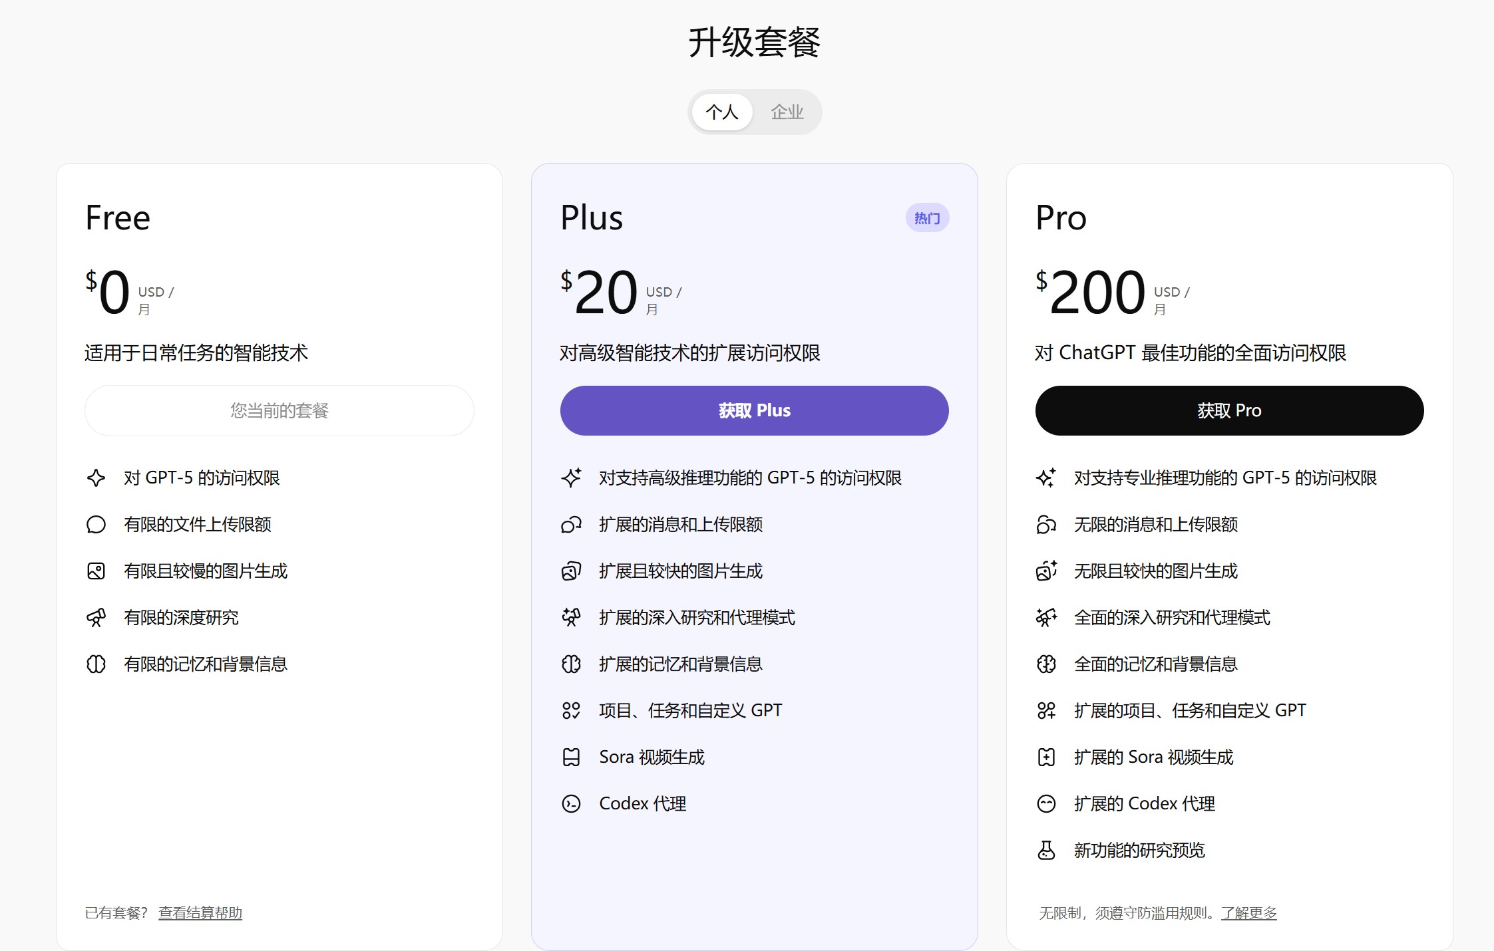Open the 查看结算帮助 link

click(200, 912)
